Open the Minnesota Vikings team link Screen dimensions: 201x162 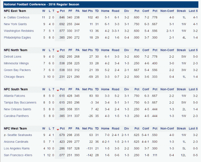pos(16,63)
